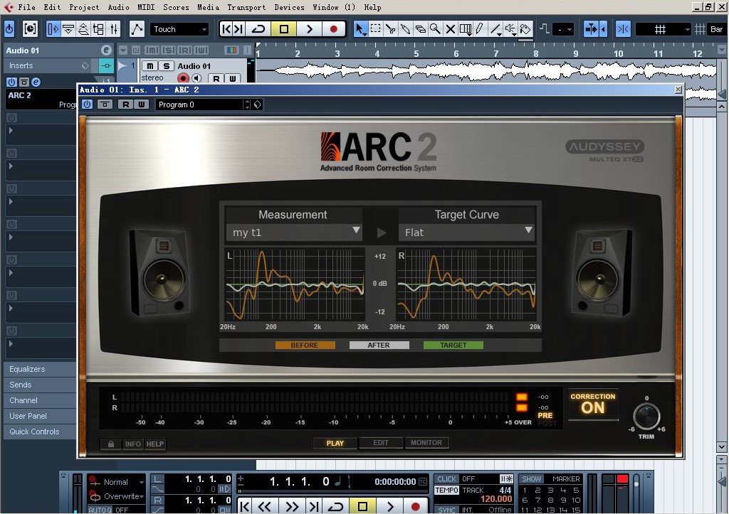Image resolution: width=729 pixels, height=514 pixels.
Task: Open channel settings 'e' for Audio 01
Action: click(107, 50)
